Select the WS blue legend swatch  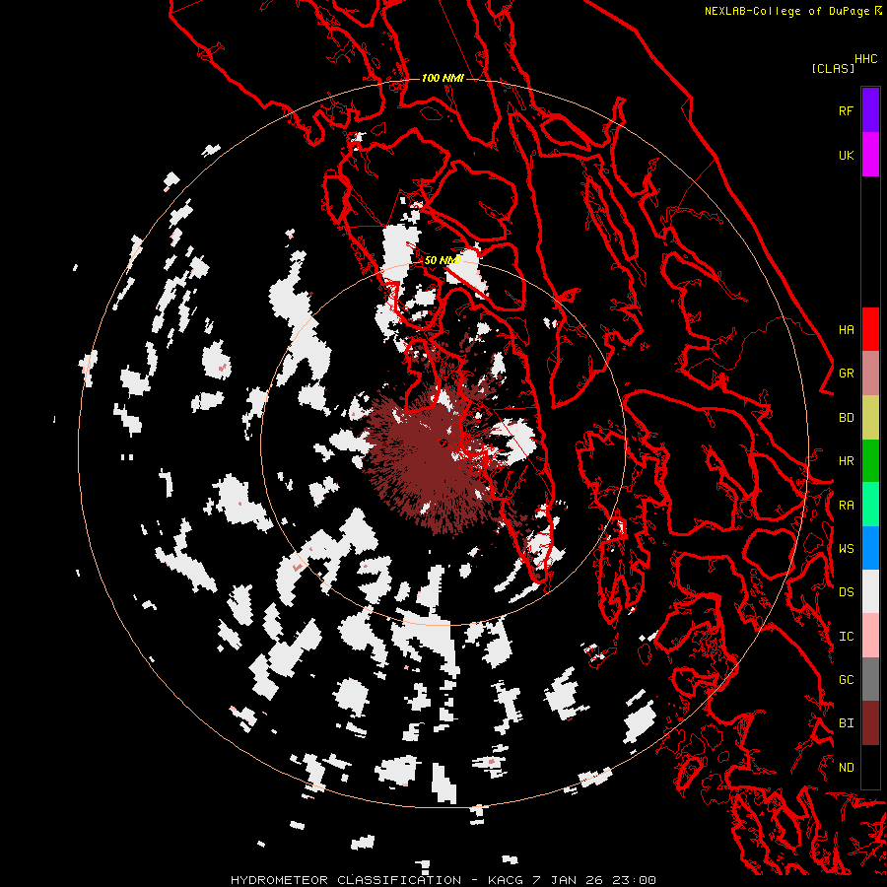tap(870, 548)
